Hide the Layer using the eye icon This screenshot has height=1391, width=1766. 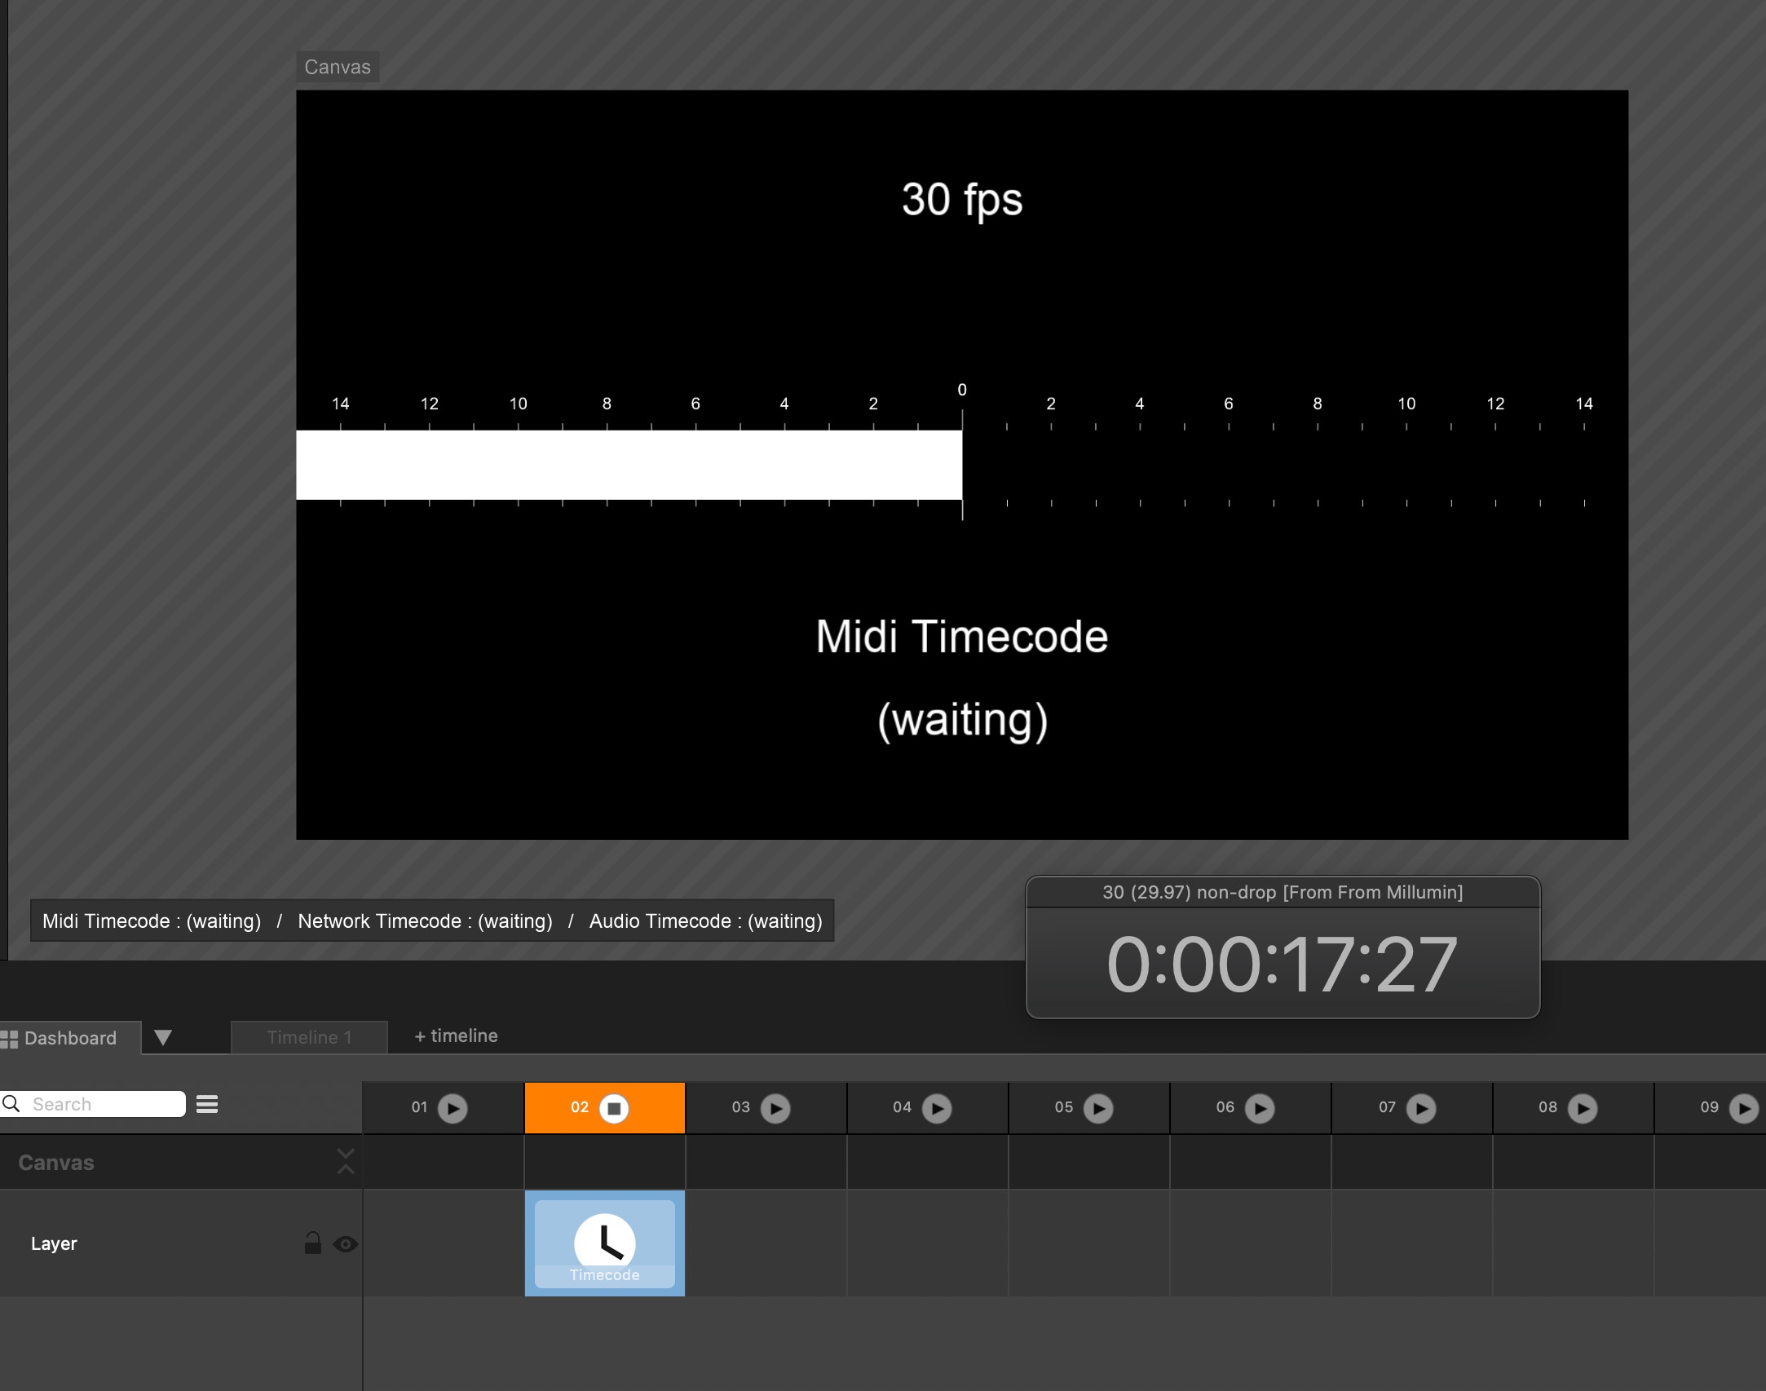[x=346, y=1244]
